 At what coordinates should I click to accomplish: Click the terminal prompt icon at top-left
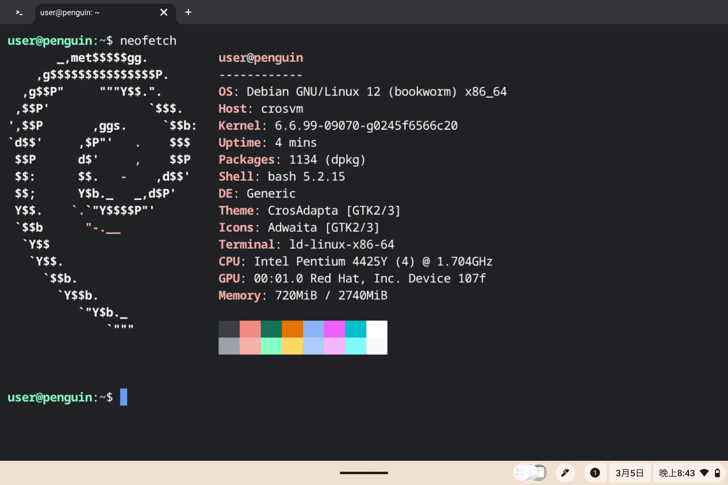tap(19, 13)
